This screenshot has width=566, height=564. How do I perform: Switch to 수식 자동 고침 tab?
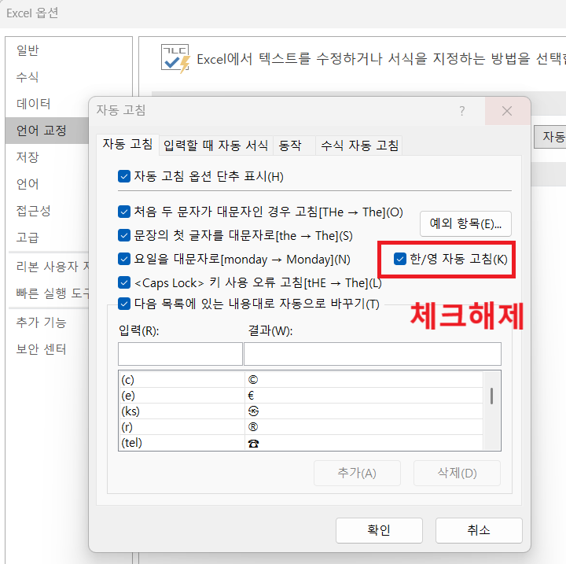358,146
